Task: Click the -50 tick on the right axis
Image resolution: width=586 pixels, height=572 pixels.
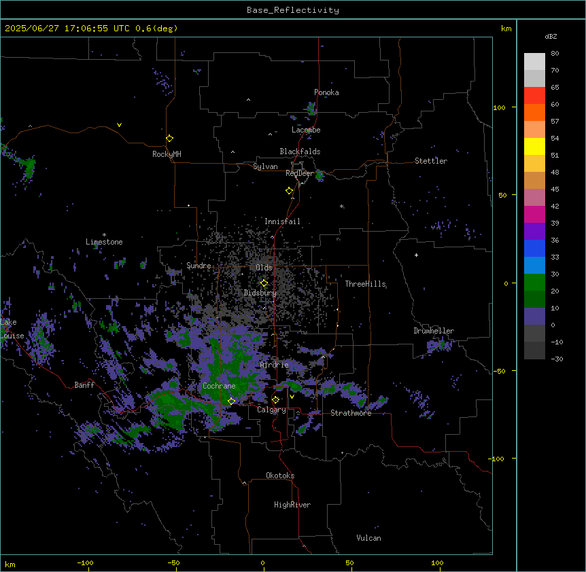Action: pyautogui.click(x=499, y=371)
